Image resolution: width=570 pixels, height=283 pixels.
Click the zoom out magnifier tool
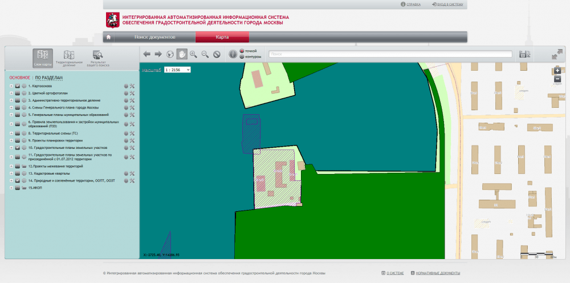point(205,54)
